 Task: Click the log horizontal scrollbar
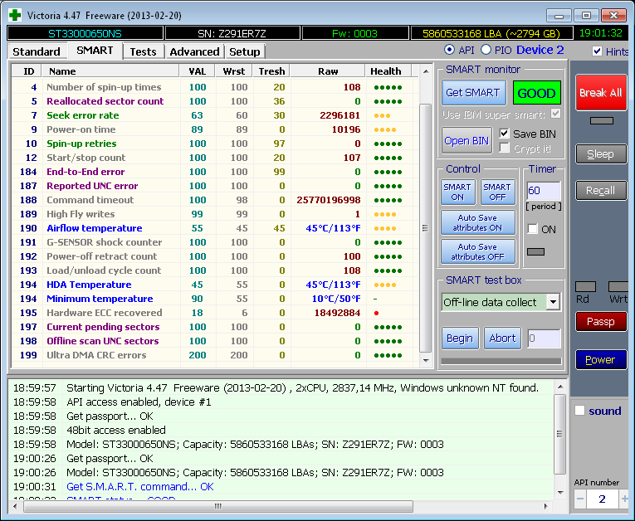click(x=282, y=505)
